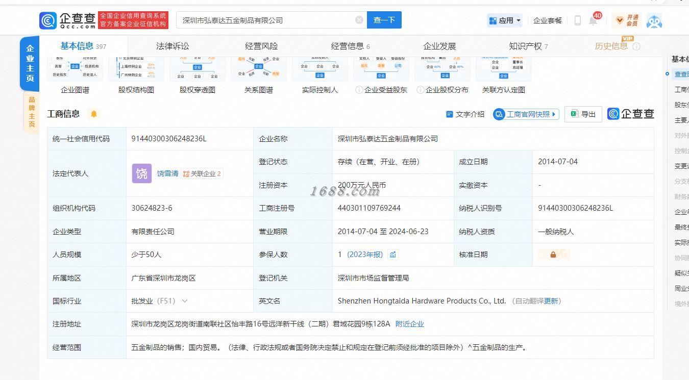
Task: Open the 股权穿透图 thumbnail
Action: click(x=198, y=75)
